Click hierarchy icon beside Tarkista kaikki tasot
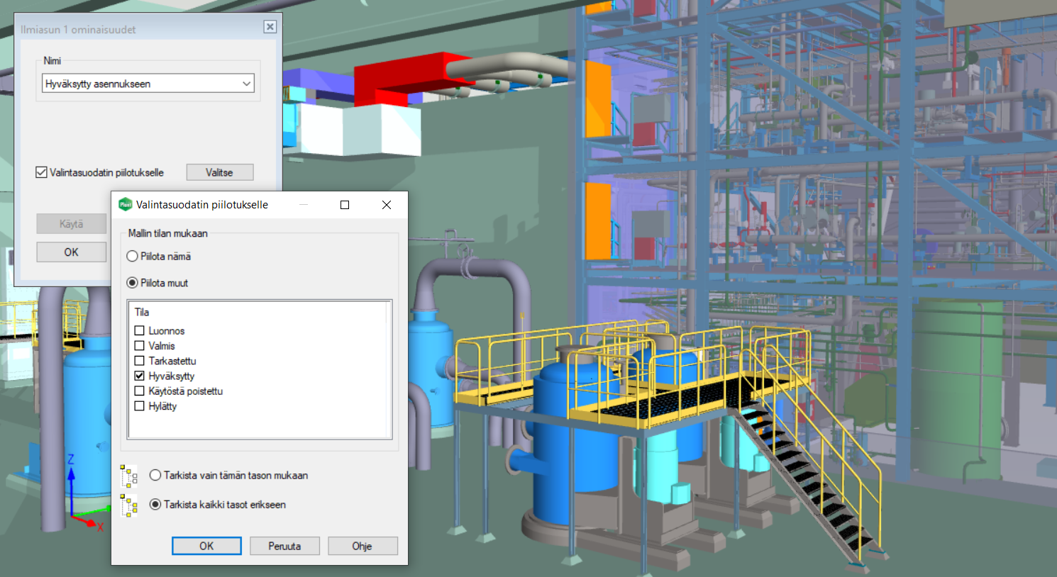 [129, 505]
